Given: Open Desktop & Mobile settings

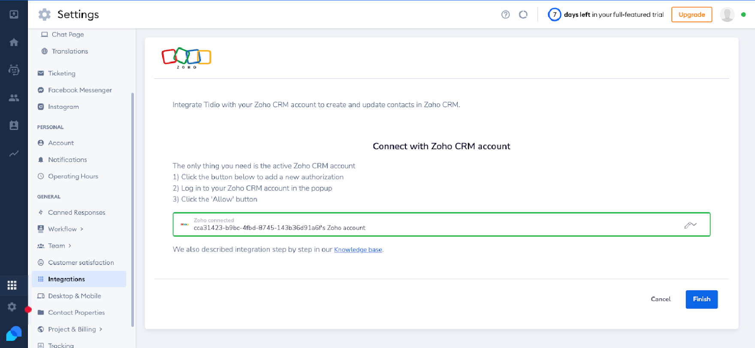Looking at the screenshot, I should coord(75,296).
